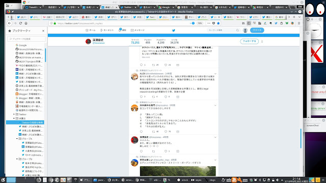Click the taskbar volume speaker icon

277,180
